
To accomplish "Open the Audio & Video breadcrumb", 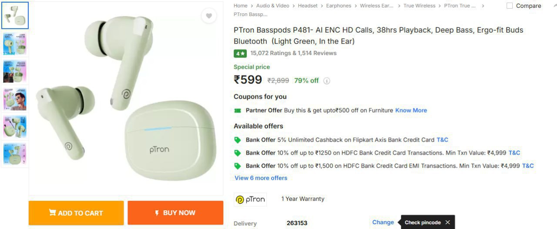I will tap(272, 6).
